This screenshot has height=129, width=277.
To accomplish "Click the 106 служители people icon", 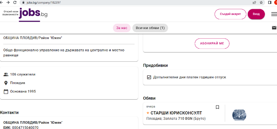I will click(x=6, y=74).
